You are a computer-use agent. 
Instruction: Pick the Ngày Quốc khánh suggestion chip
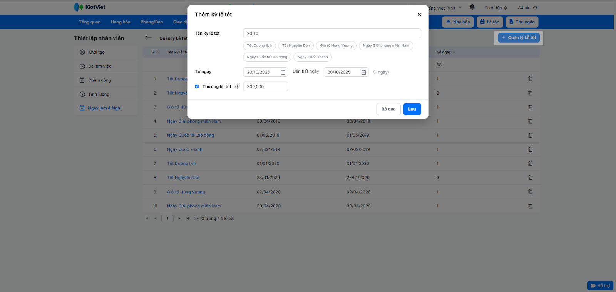[x=313, y=57]
